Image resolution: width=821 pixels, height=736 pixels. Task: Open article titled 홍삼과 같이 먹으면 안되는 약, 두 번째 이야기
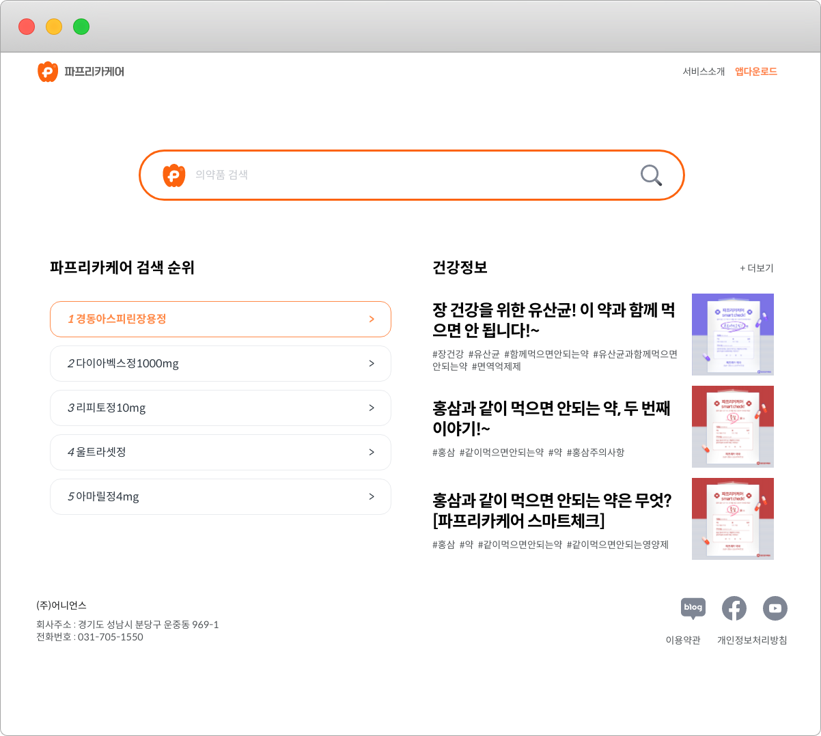551,418
